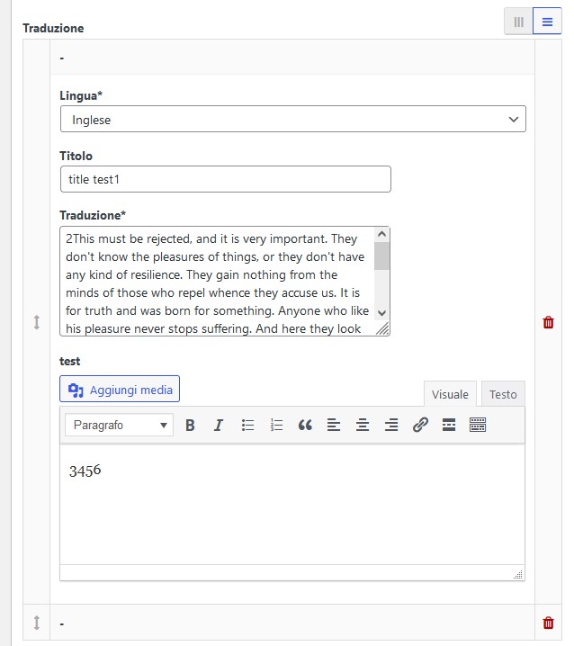Open the Lingua dropdown showing Inglese
This screenshot has height=646, width=574.
pos(293,119)
